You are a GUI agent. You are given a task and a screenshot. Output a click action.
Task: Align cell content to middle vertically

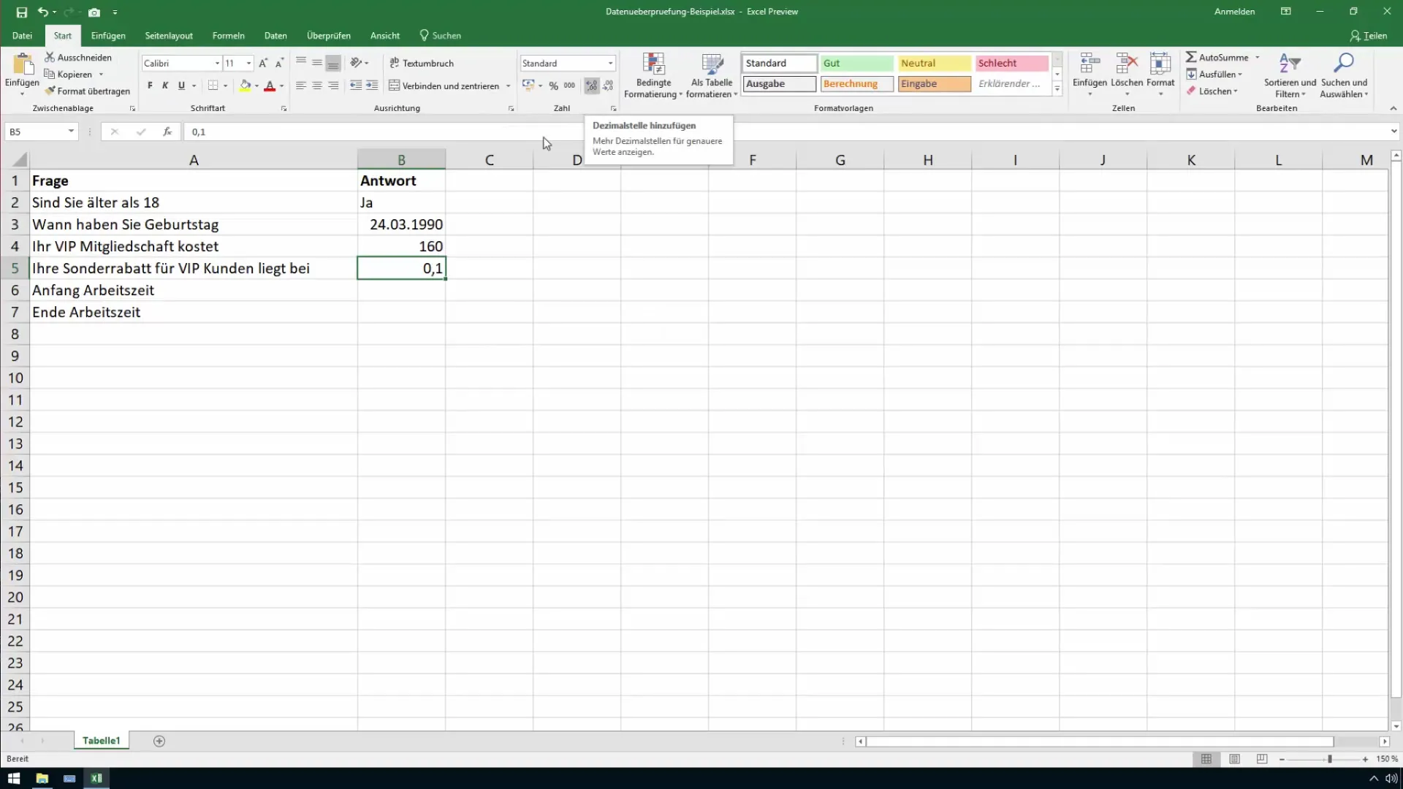[317, 64]
